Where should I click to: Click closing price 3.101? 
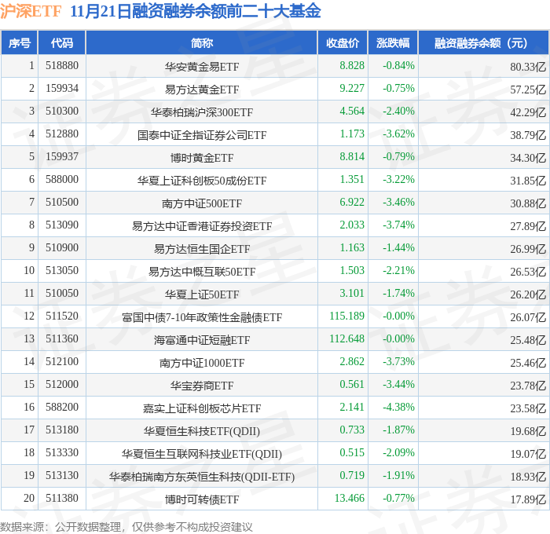coord(352,294)
